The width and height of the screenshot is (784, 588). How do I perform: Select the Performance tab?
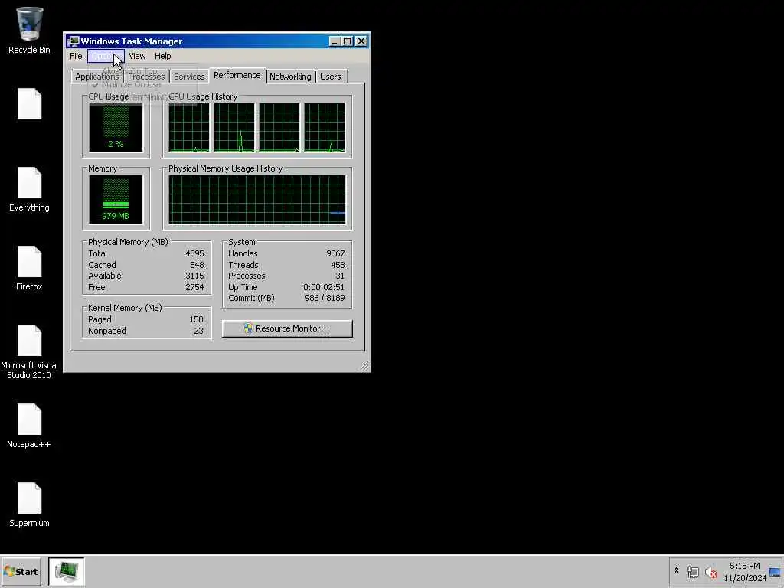coord(237,75)
